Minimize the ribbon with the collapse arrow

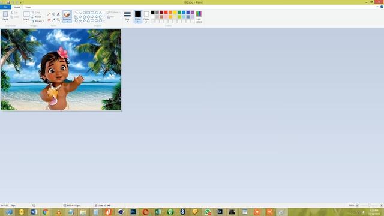(x=377, y=7)
